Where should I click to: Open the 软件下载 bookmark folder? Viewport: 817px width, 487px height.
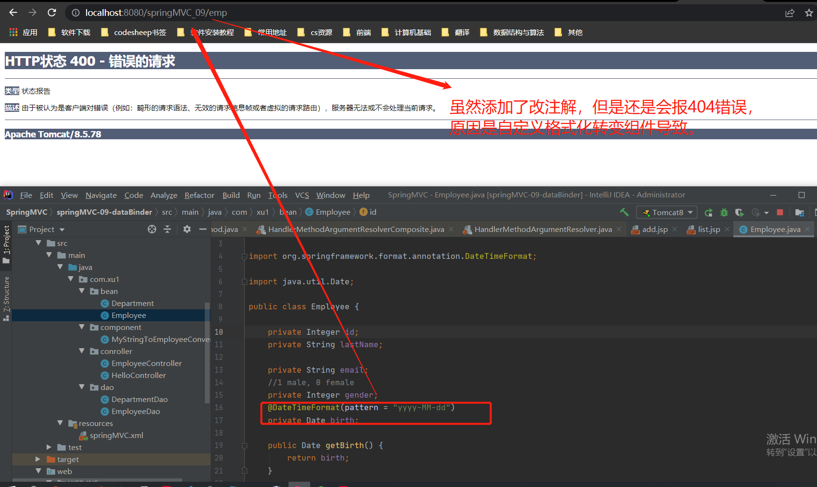(x=69, y=32)
